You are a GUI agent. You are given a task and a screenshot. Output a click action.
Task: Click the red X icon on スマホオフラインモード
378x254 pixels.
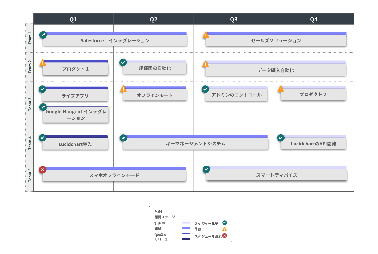coord(43,170)
